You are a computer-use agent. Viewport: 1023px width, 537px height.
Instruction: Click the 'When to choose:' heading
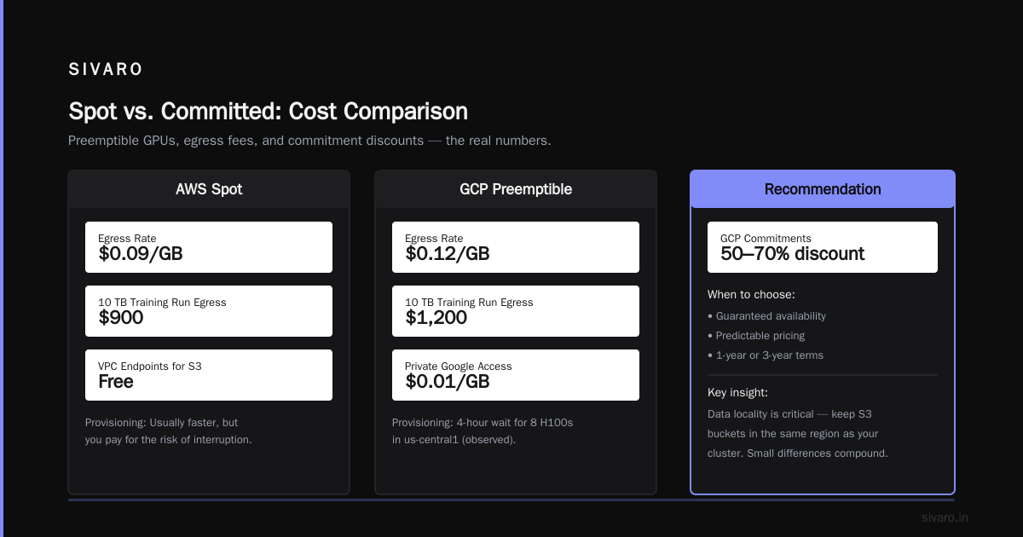(x=751, y=295)
